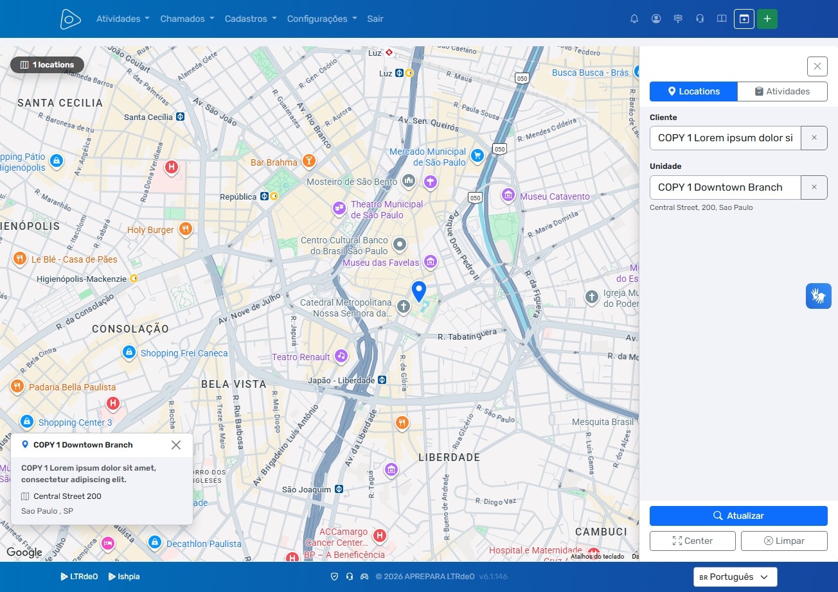The image size is (838, 592).
Task: Click the Center button
Action: 692,541
